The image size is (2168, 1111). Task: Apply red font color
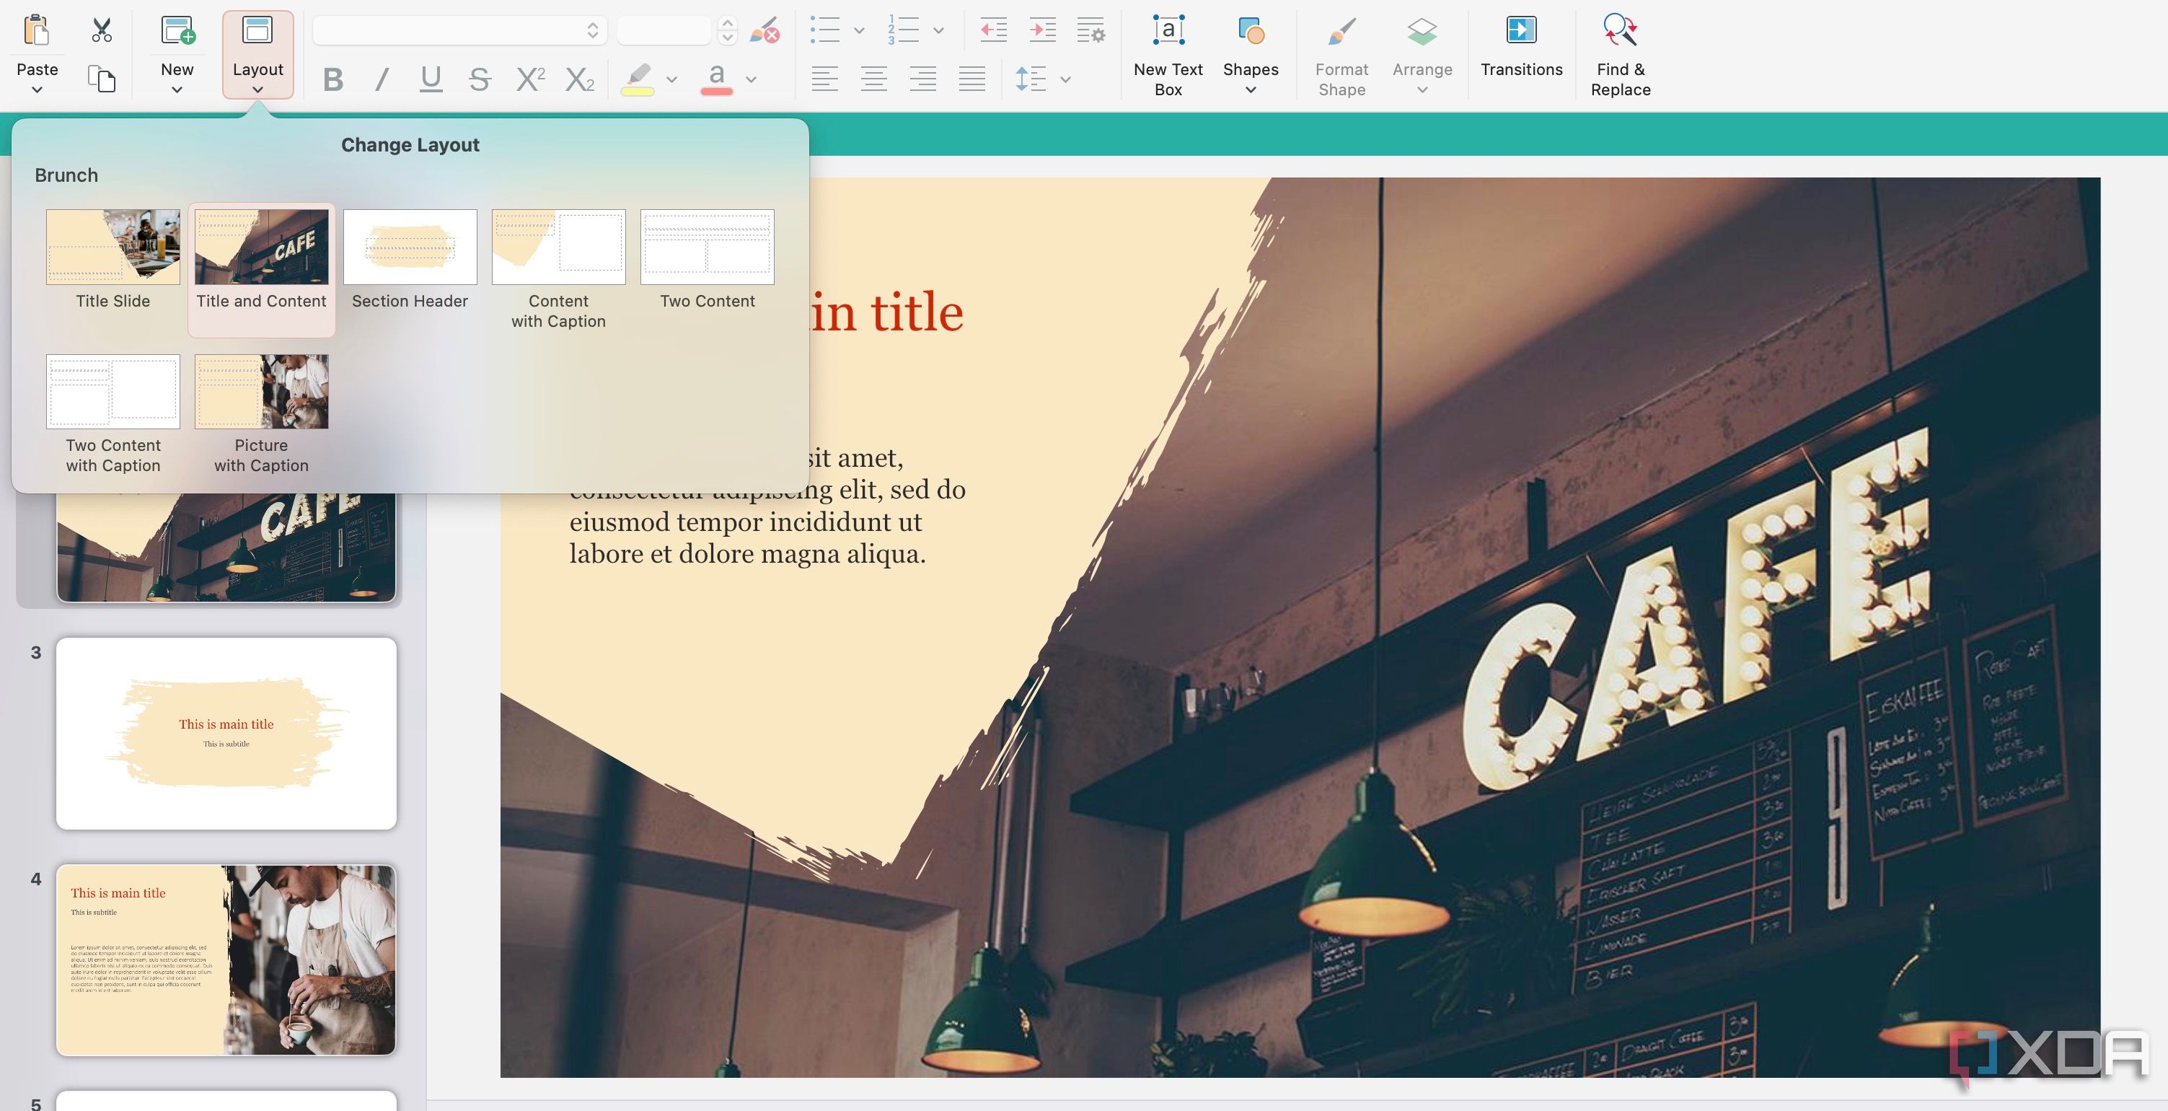(x=716, y=79)
